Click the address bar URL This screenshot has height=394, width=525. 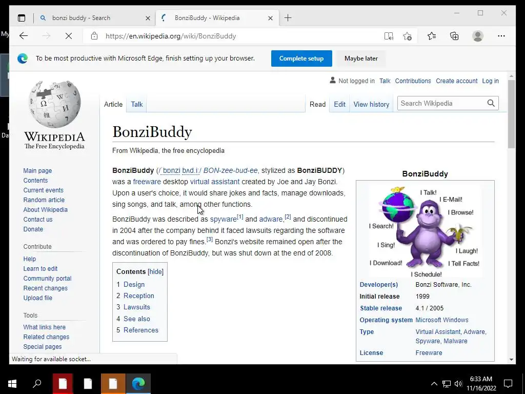coord(171,36)
